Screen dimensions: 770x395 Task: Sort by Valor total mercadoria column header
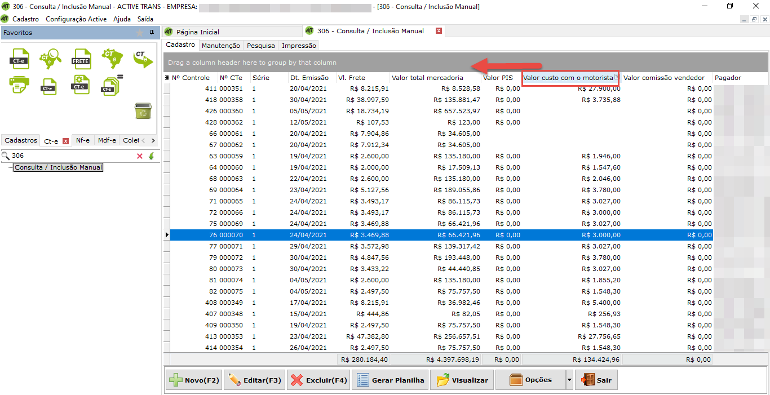pyautogui.click(x=435, y=78)
